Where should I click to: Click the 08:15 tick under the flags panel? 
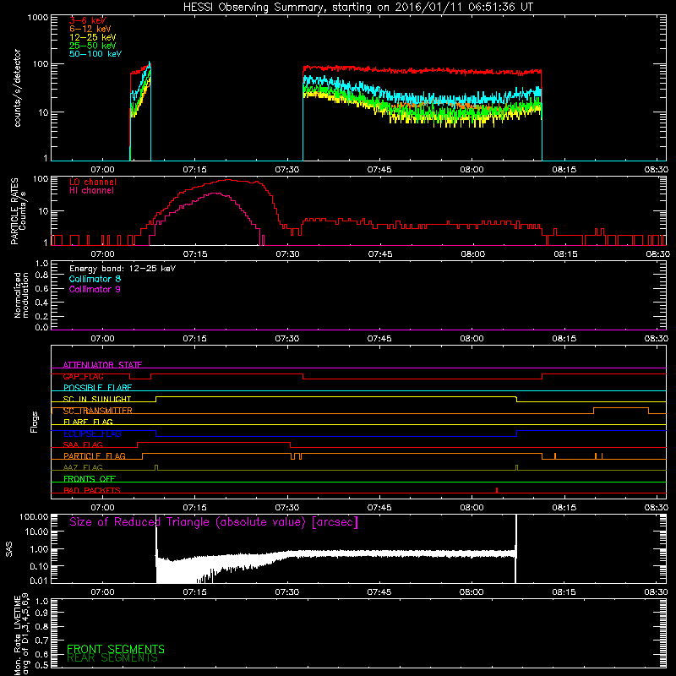[564, 508]
